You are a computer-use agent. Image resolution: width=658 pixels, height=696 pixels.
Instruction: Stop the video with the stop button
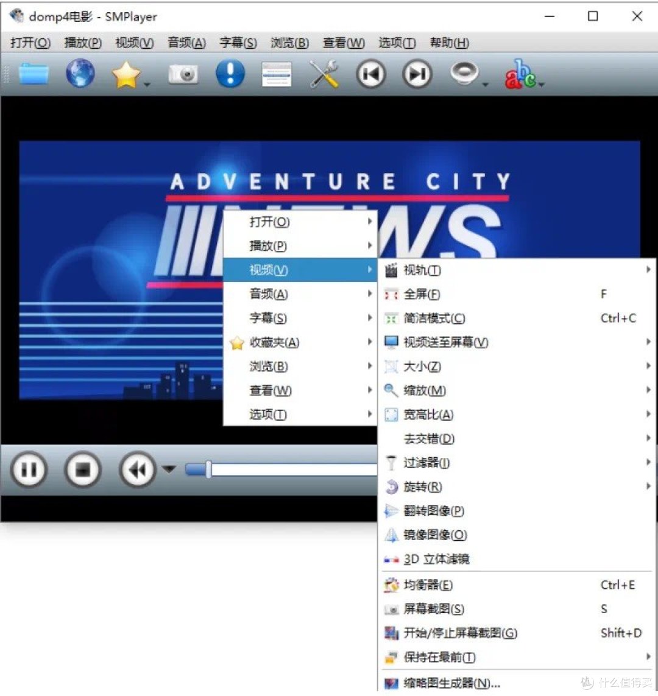[82, 469]
